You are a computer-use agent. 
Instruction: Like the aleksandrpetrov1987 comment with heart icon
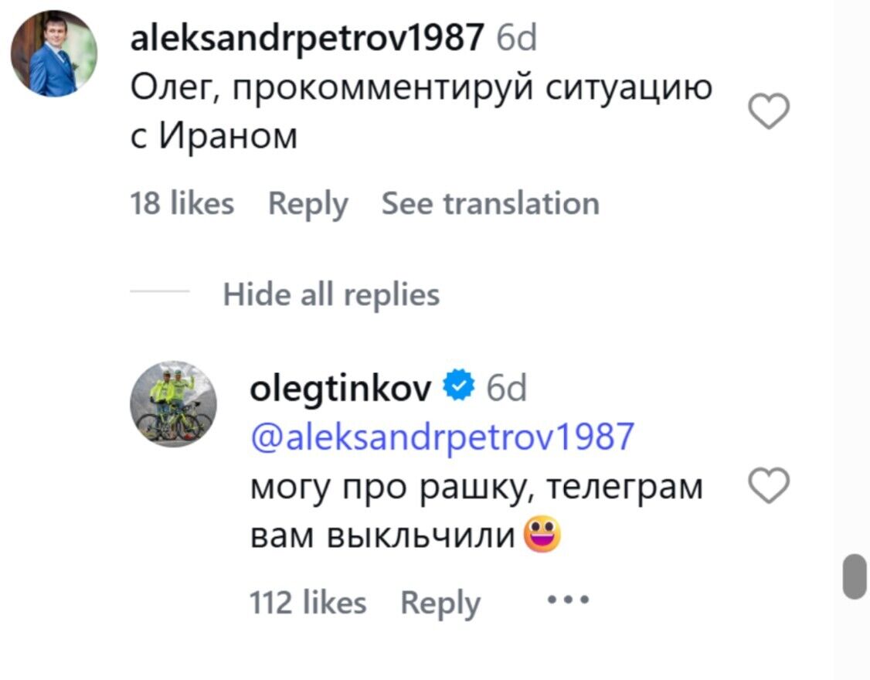770,113
